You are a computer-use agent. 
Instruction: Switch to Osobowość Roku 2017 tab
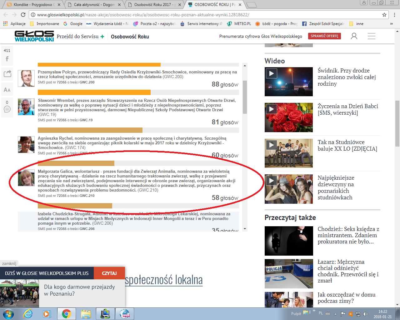(153, 5)
